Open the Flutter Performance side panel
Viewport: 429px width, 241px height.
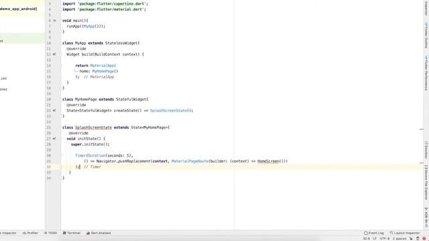pyautogui.click(x=426, y=73)
